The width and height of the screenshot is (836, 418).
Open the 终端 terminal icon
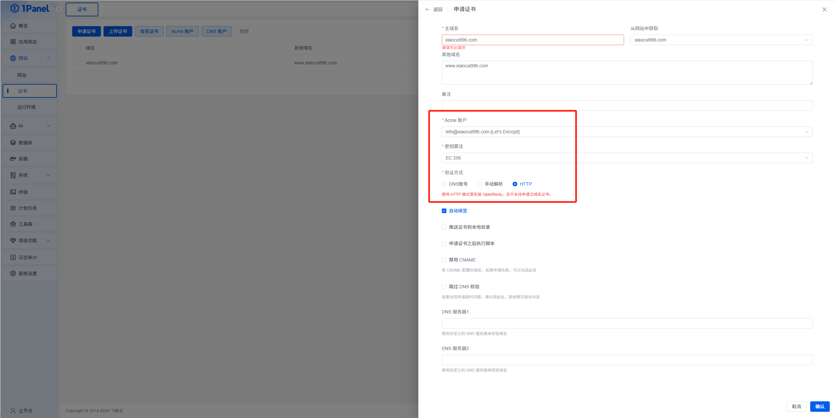[13, 192]
